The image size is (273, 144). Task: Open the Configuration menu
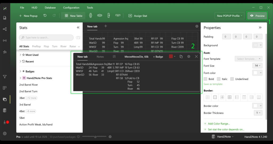click(x=71, y=8)
